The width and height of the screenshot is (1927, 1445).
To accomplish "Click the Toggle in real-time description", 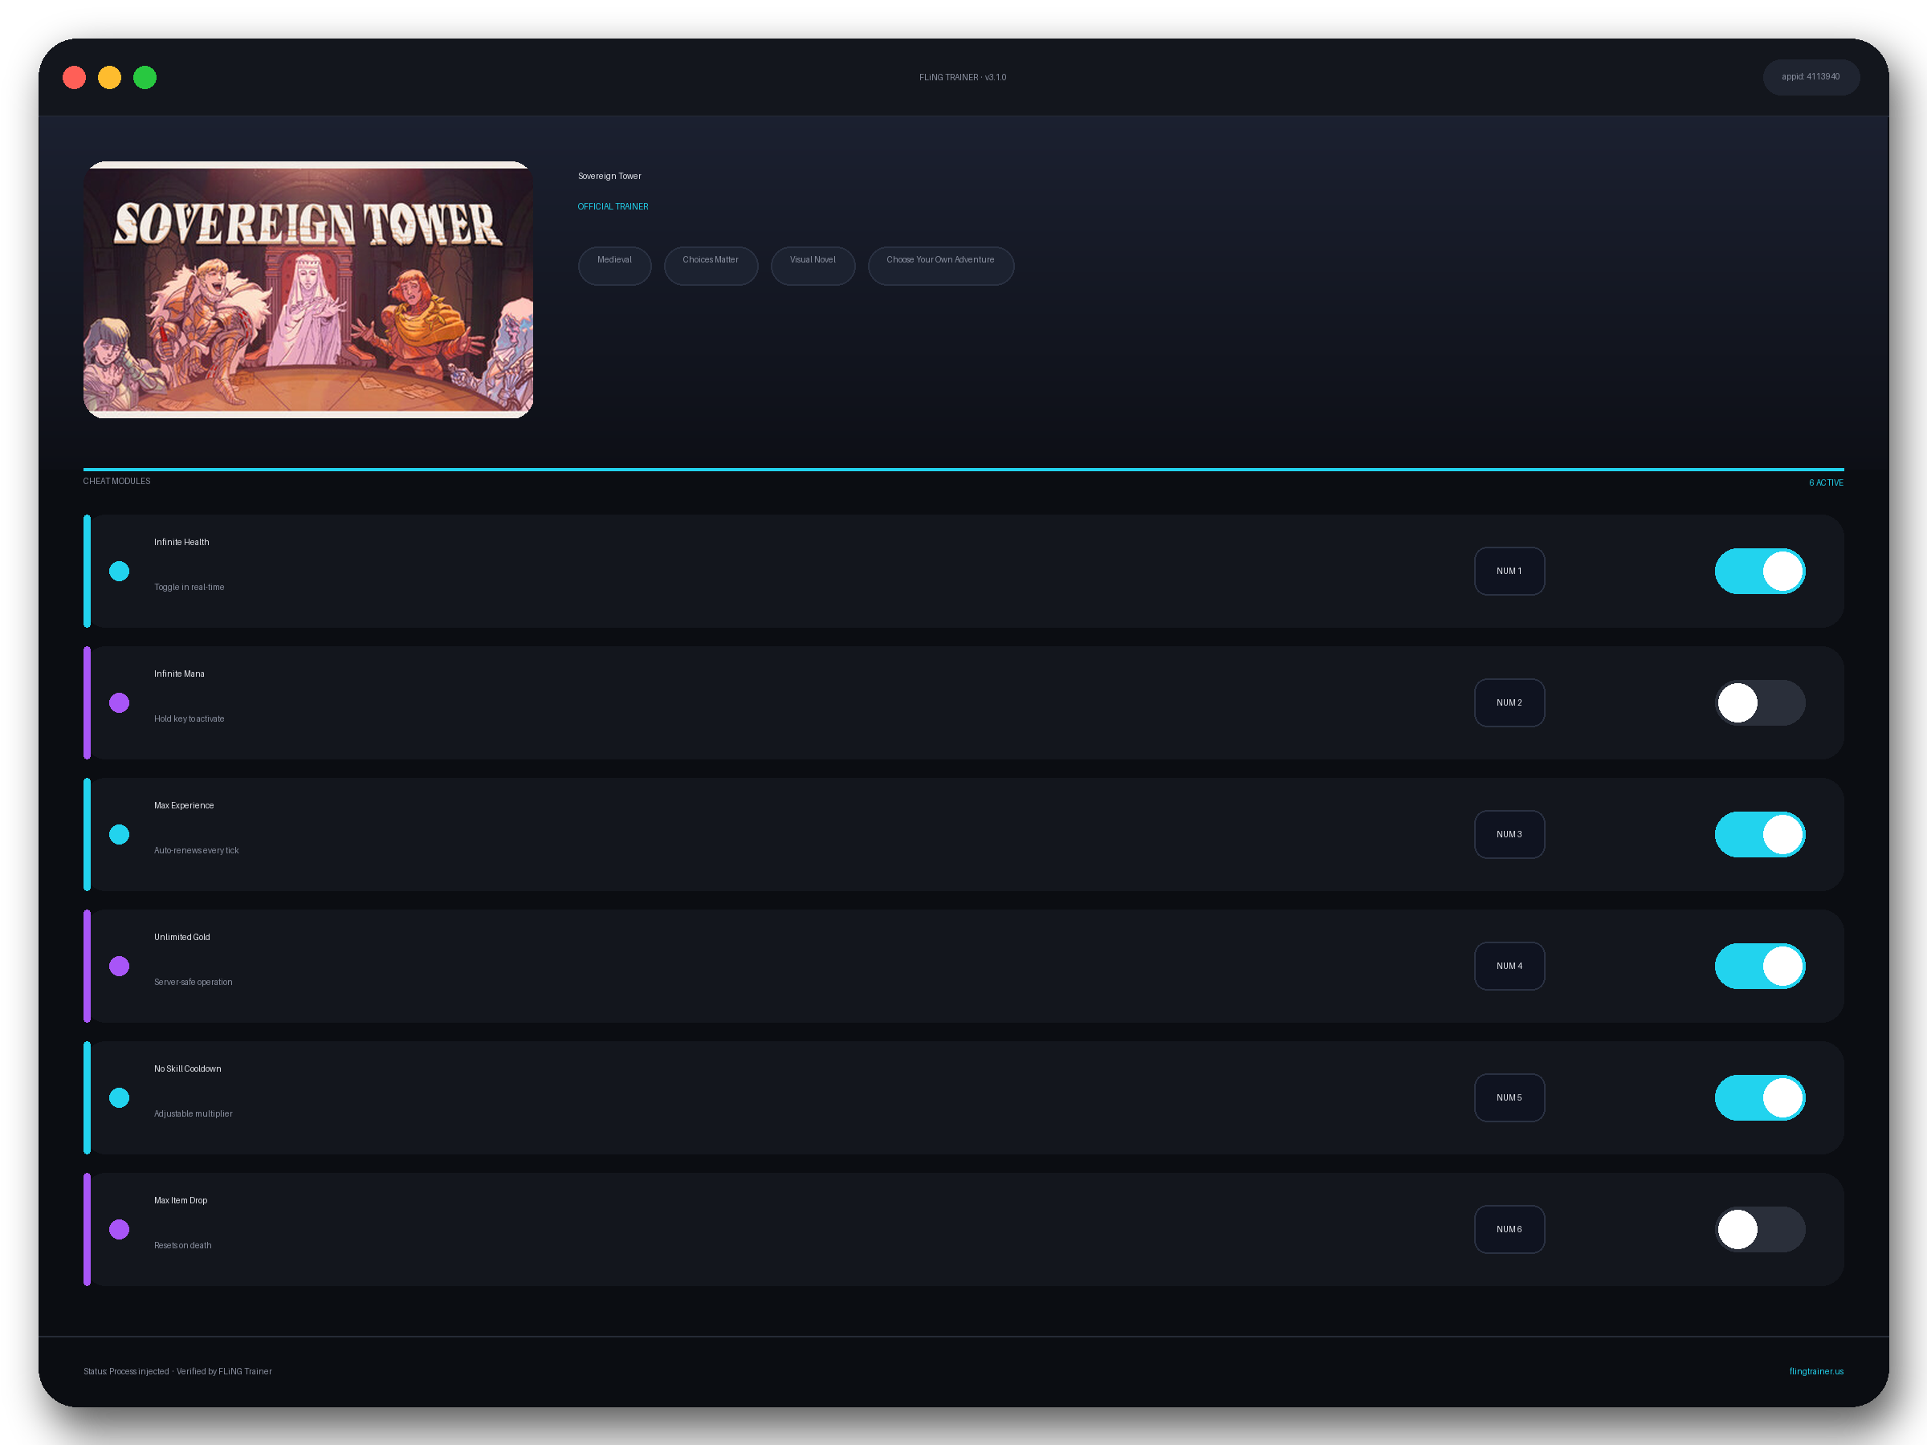I will [x=189, y=587].
